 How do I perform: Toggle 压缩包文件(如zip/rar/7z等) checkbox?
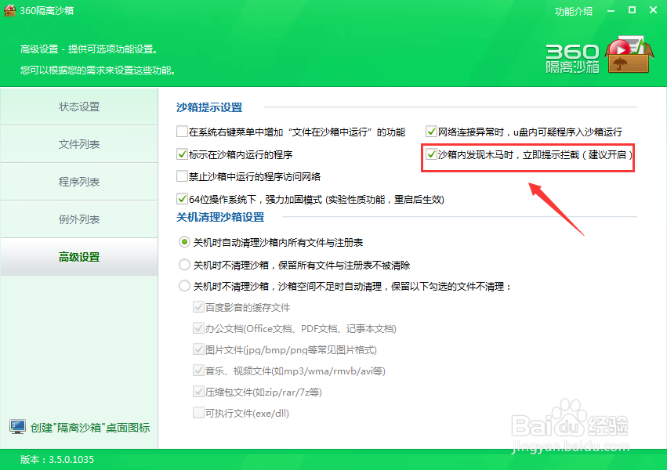[198, 392]
